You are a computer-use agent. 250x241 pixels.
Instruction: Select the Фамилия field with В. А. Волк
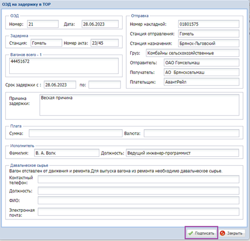tap(66, 153)
